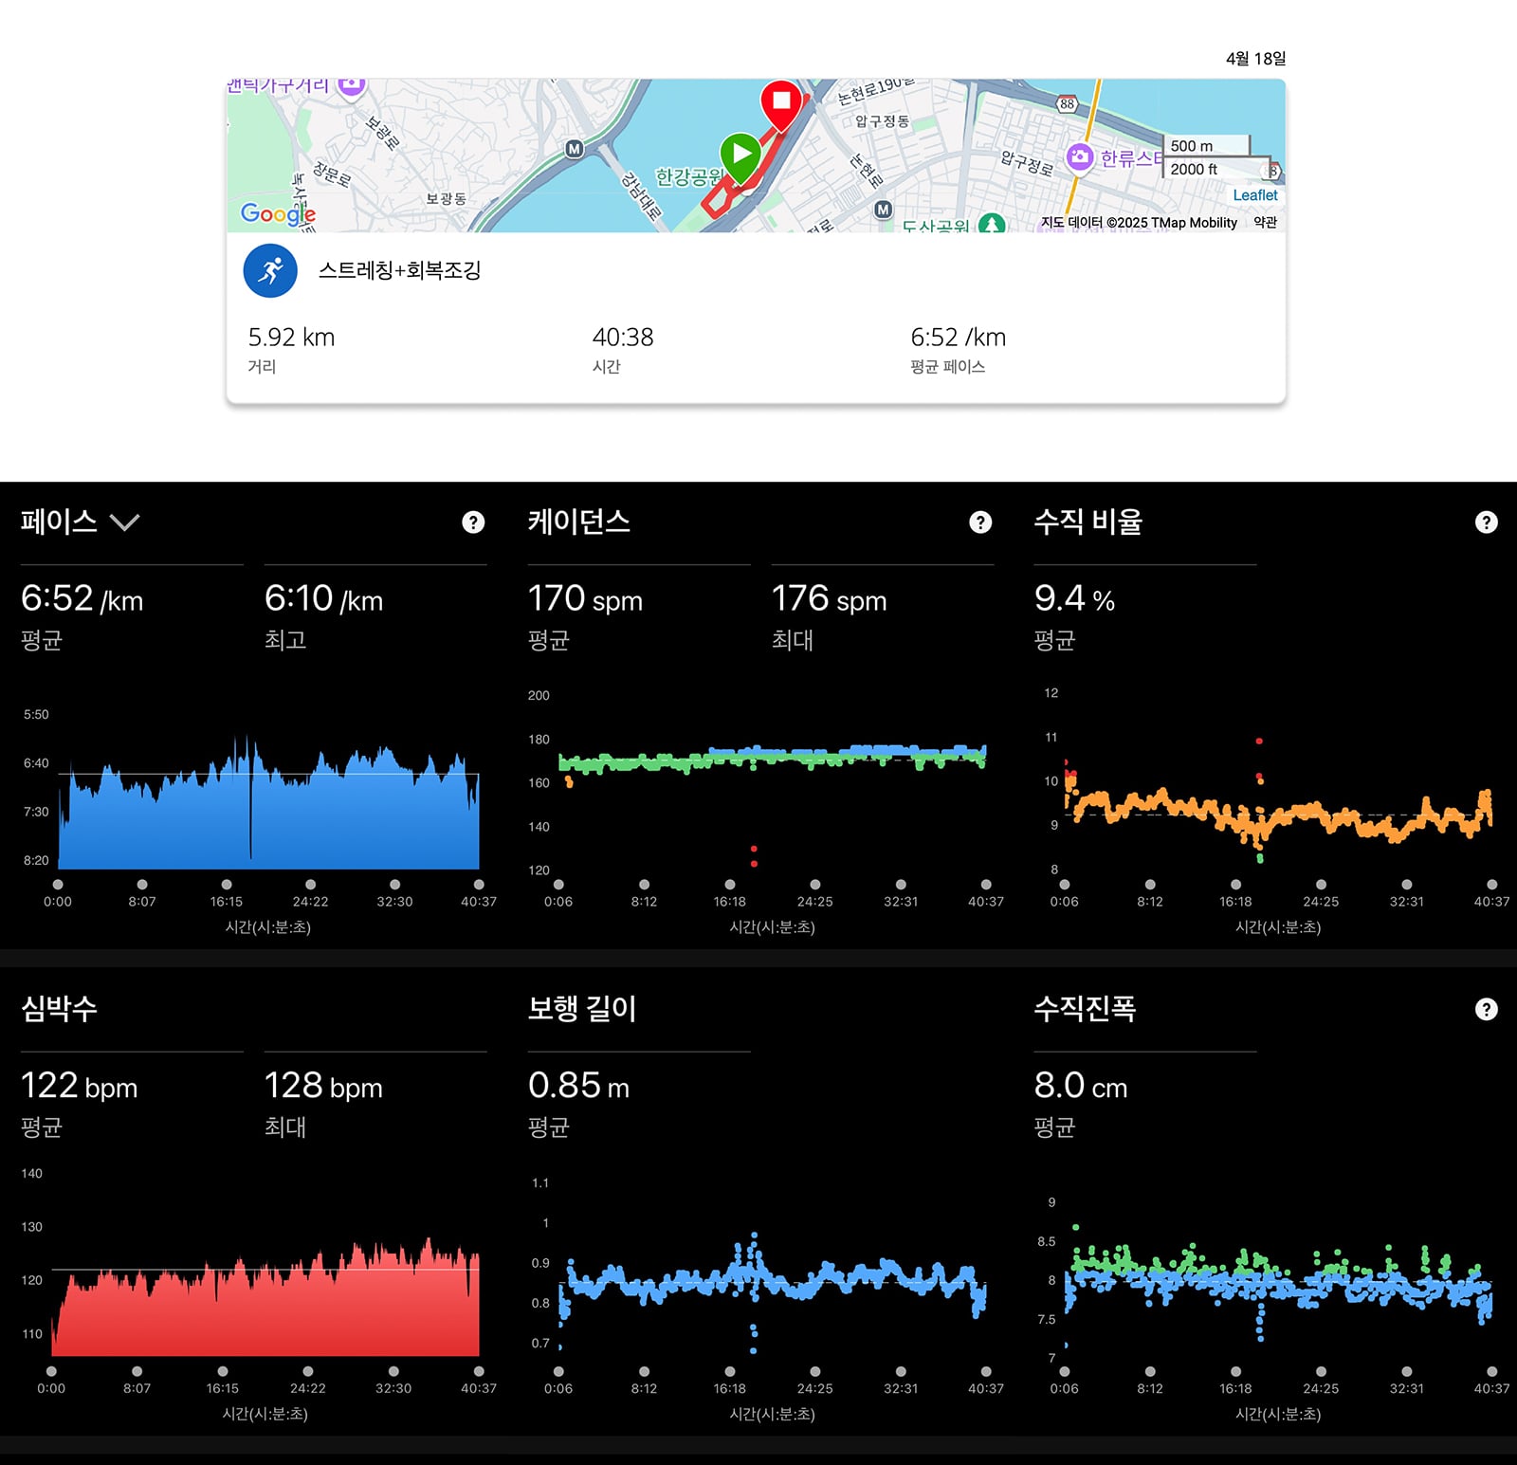Select the 16:15 marker on the pace chart
The image size is (1517, 1465).
click(227, 885)
